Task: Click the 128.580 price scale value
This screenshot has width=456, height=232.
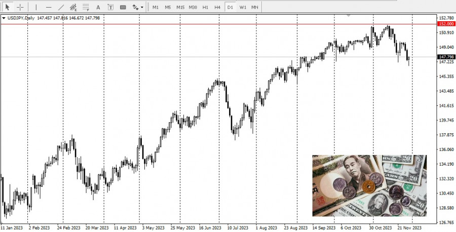Action: coord(446,208)
